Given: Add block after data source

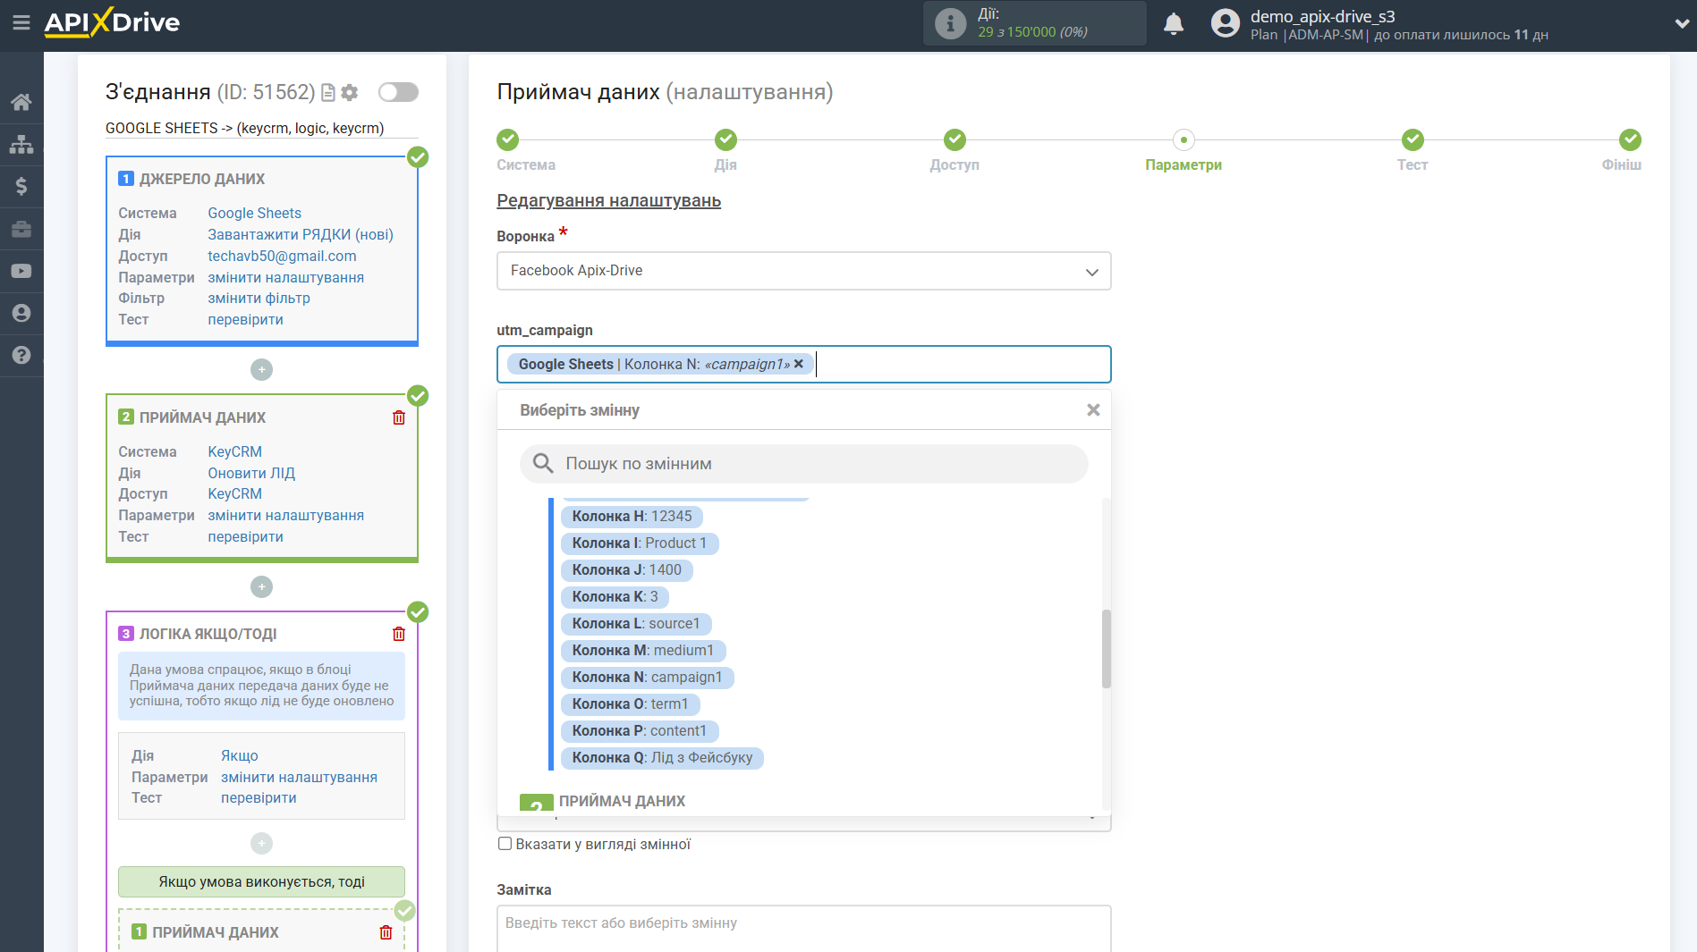Looking at the screenshot, I should click(x=261, y=369).
